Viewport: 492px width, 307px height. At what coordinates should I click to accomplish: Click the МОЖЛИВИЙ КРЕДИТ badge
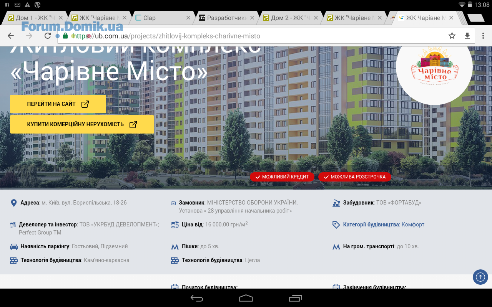(x=282, y=177)
